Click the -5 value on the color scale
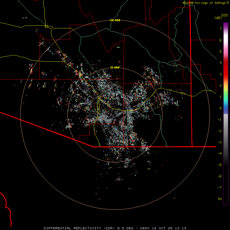Screen dimensions: 230x230 tap(220, 165)
